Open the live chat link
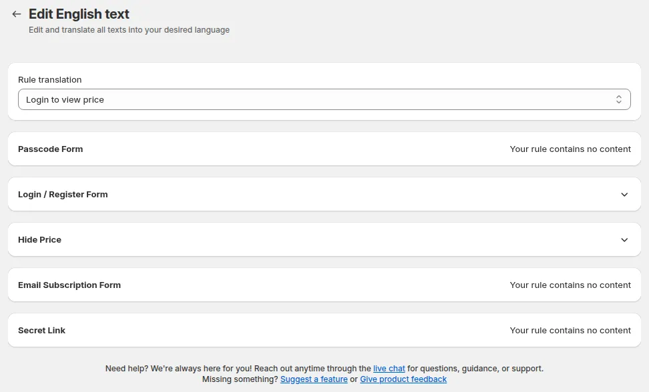 pyautogui.click(x=389, y=369)
